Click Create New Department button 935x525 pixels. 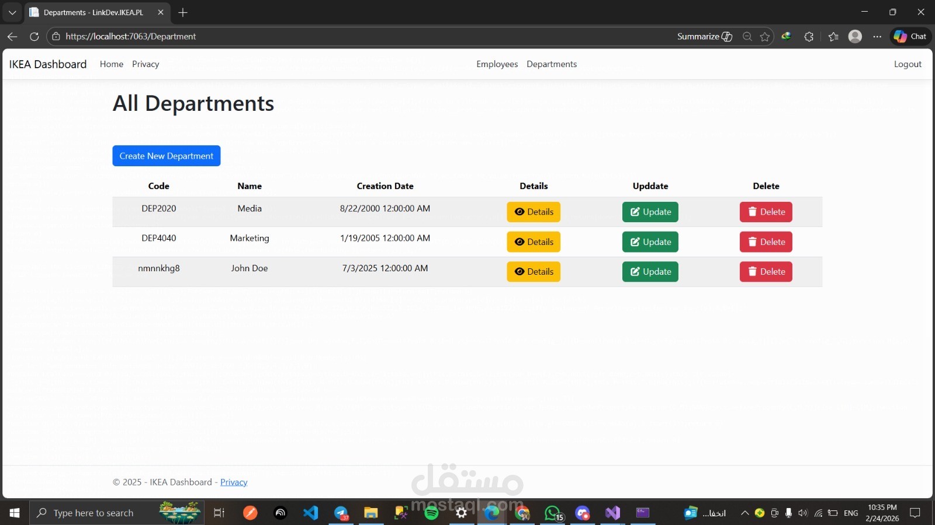[167, 156]
